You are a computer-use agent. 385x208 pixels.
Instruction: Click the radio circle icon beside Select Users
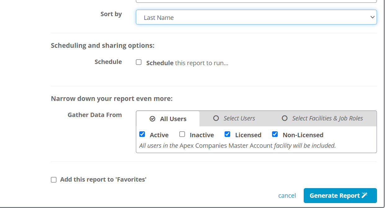coord(216,118)
